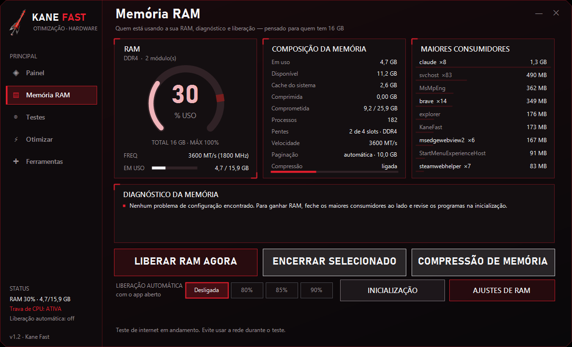Click the Kane Fast rocket logo
The width and height of the screenshot is (572, 347).
click(x=17, y=22)
